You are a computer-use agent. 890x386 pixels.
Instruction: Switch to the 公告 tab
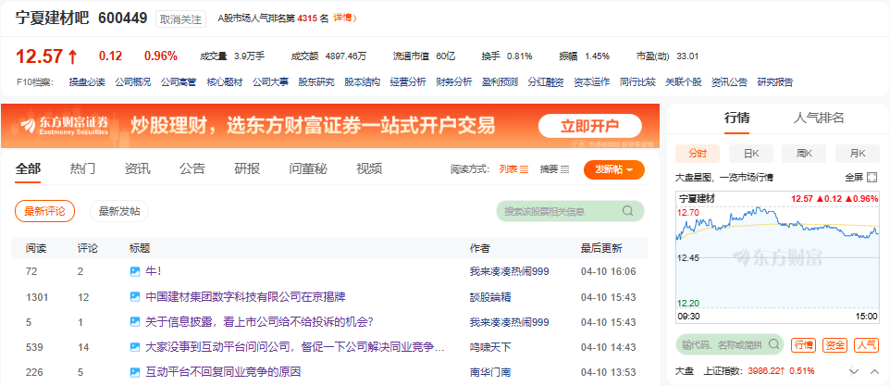click(192, 168)
